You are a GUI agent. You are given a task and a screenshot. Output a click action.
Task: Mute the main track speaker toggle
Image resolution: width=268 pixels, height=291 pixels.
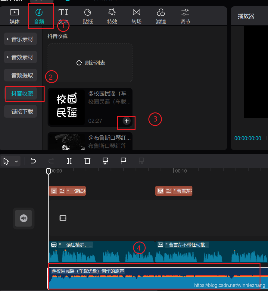pyautogui.click(x=23, y=218)
